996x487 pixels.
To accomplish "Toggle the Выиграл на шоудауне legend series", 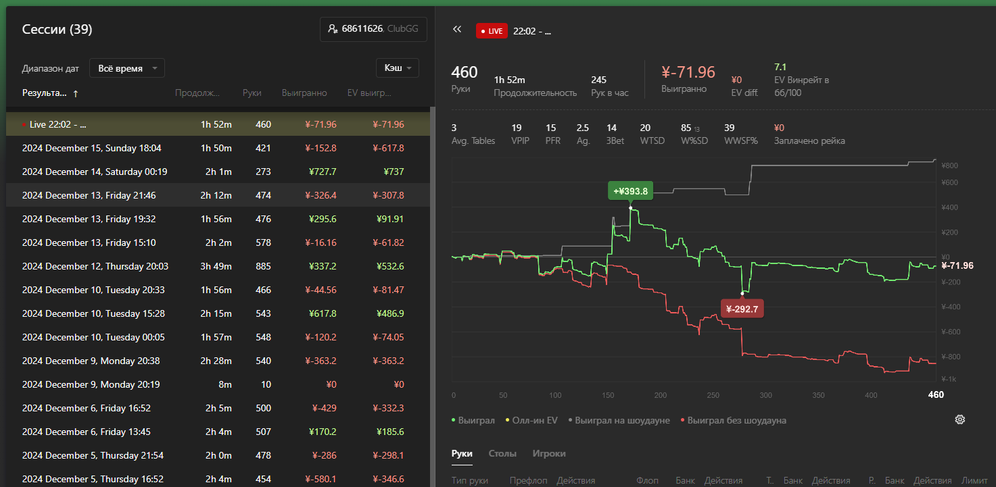I will pos(619,420).
